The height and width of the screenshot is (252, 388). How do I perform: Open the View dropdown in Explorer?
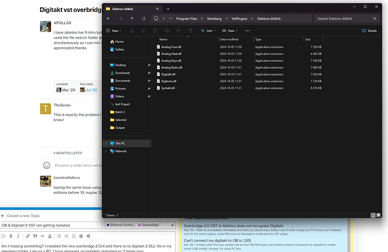[x=229, y=31]
